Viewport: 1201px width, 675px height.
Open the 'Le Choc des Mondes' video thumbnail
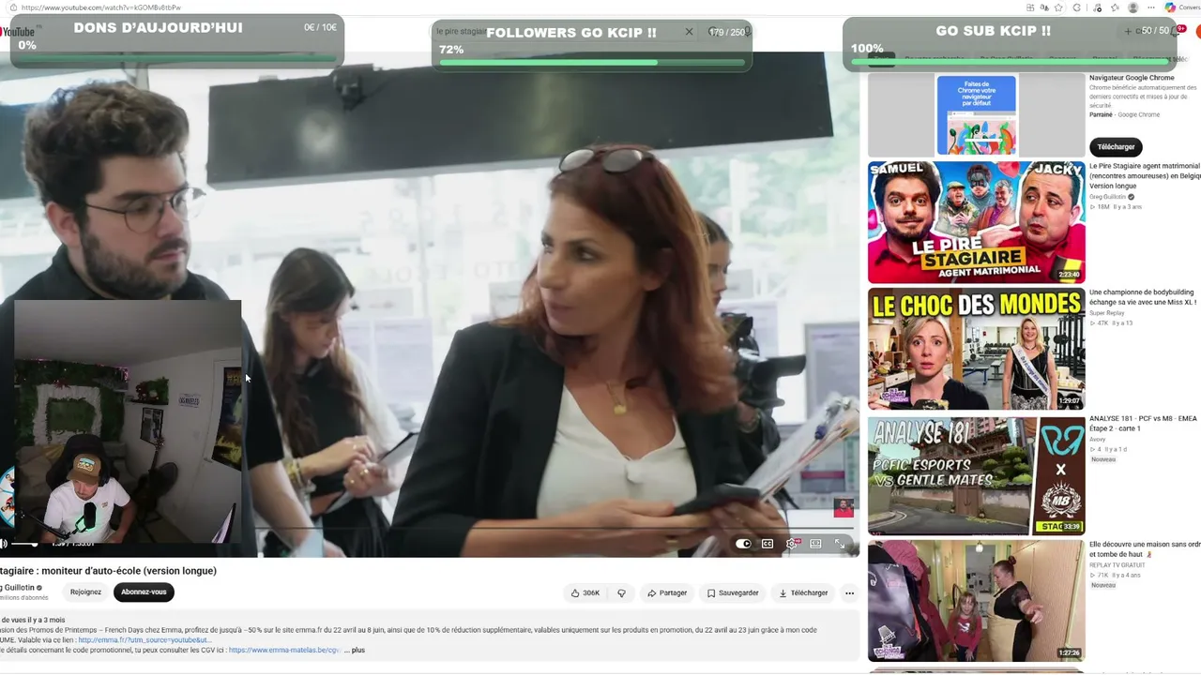[976, 349]
